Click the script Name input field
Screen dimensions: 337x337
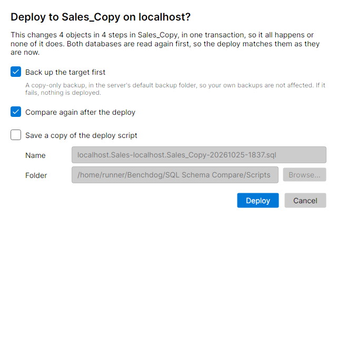[x=199, y=155]
